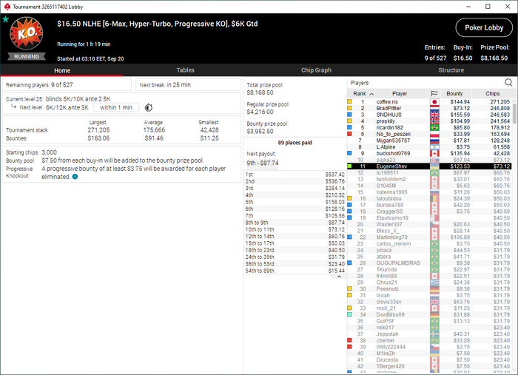Click Poland flag next to No_to_peszek

pyautogui.click(x=434, y=134)
